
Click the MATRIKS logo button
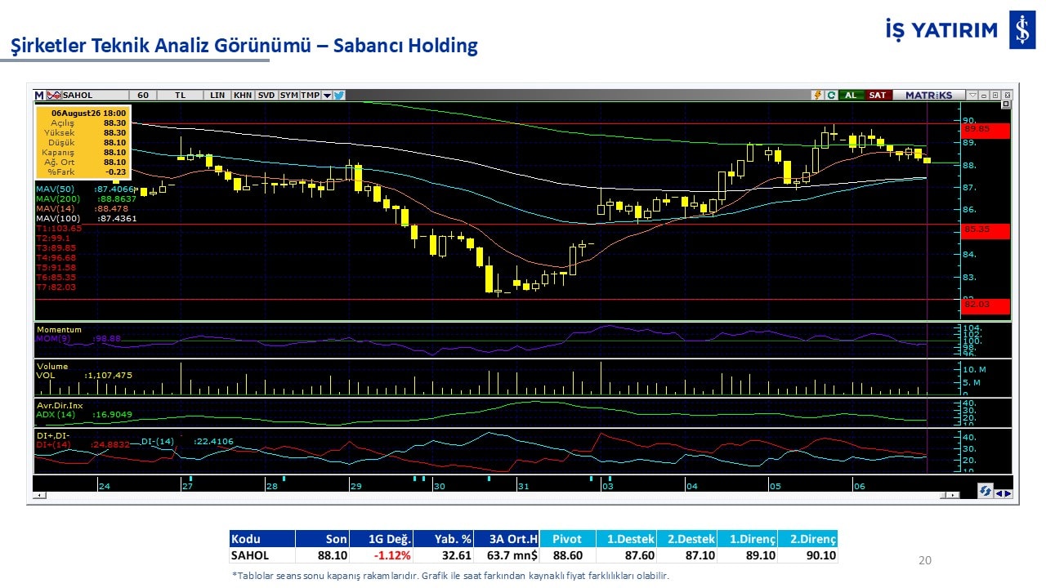[928, 95]
